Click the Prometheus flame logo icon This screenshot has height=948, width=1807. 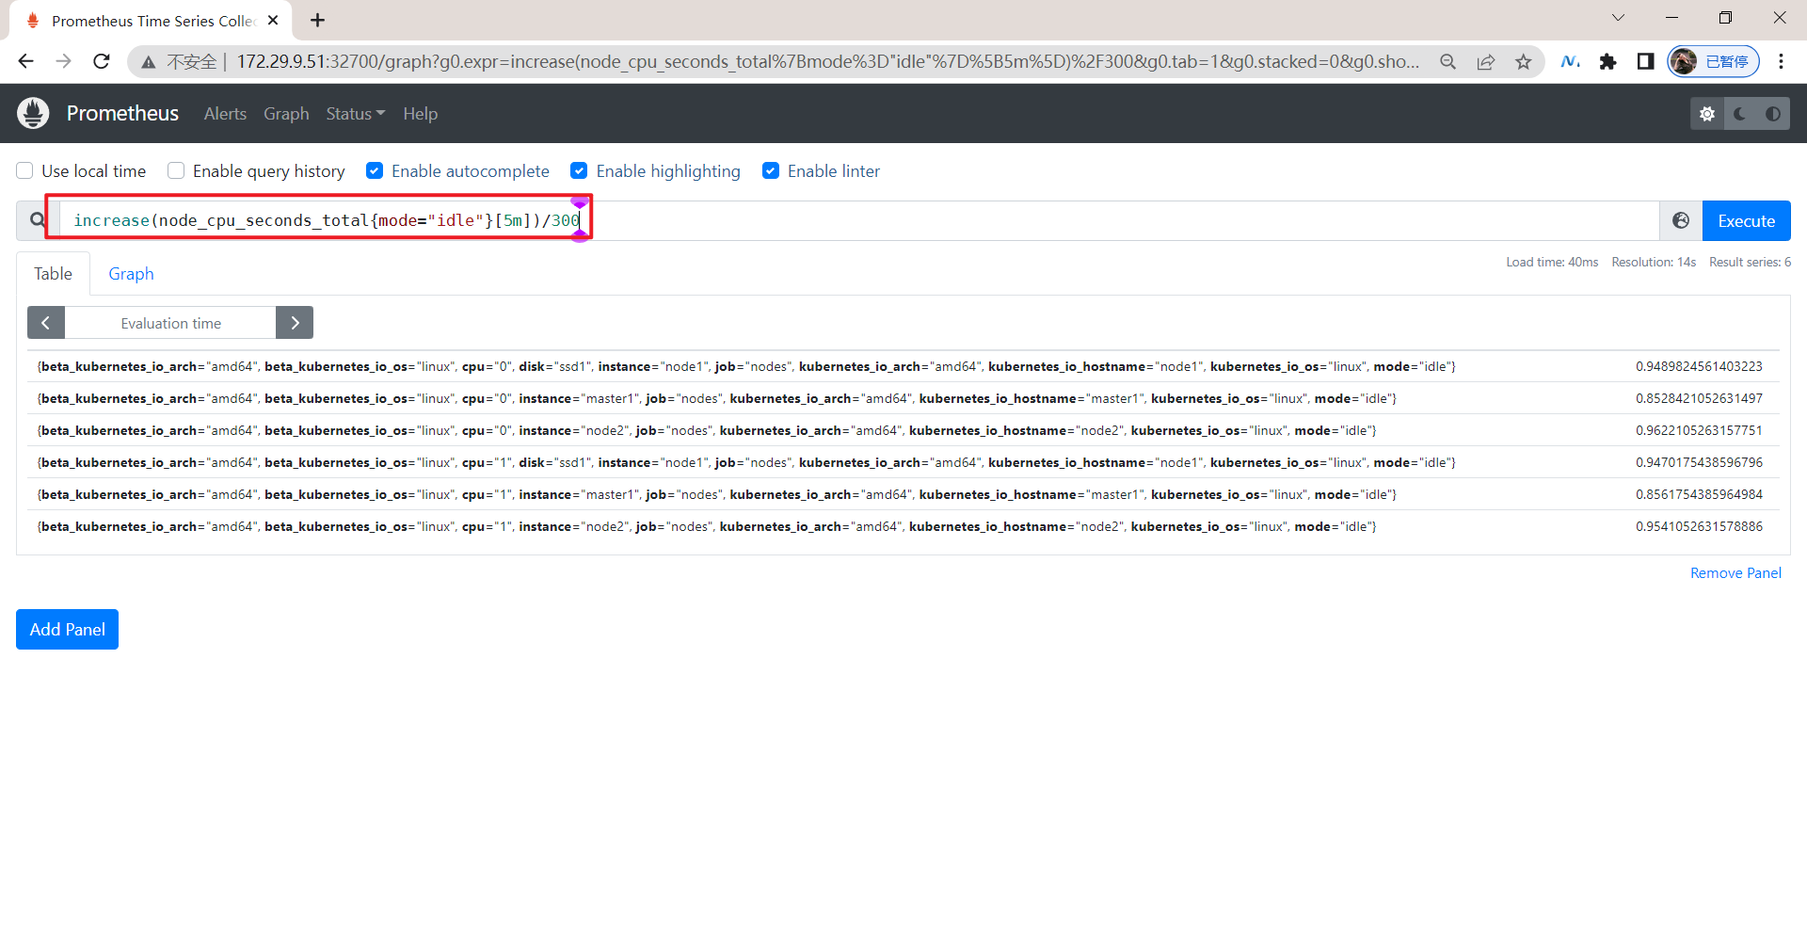(33, 113)
